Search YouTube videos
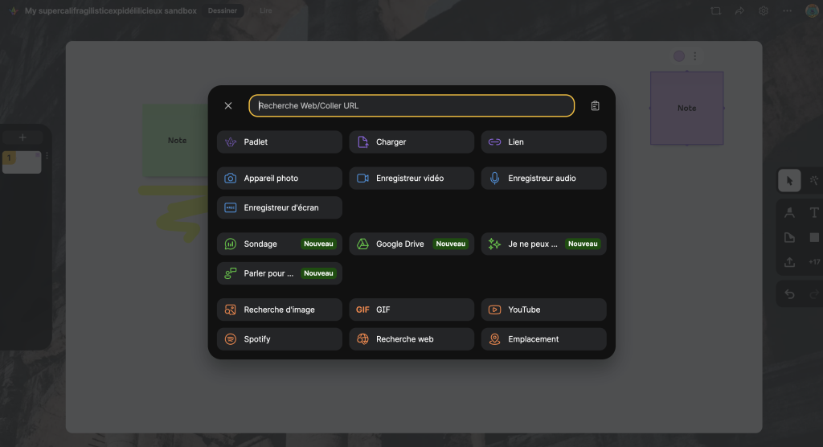Screen dimensions: 823x447 pos(544,310)
